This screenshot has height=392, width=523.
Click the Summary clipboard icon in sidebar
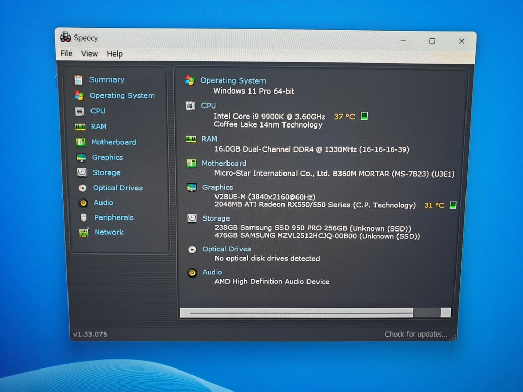tap(78, 80)
